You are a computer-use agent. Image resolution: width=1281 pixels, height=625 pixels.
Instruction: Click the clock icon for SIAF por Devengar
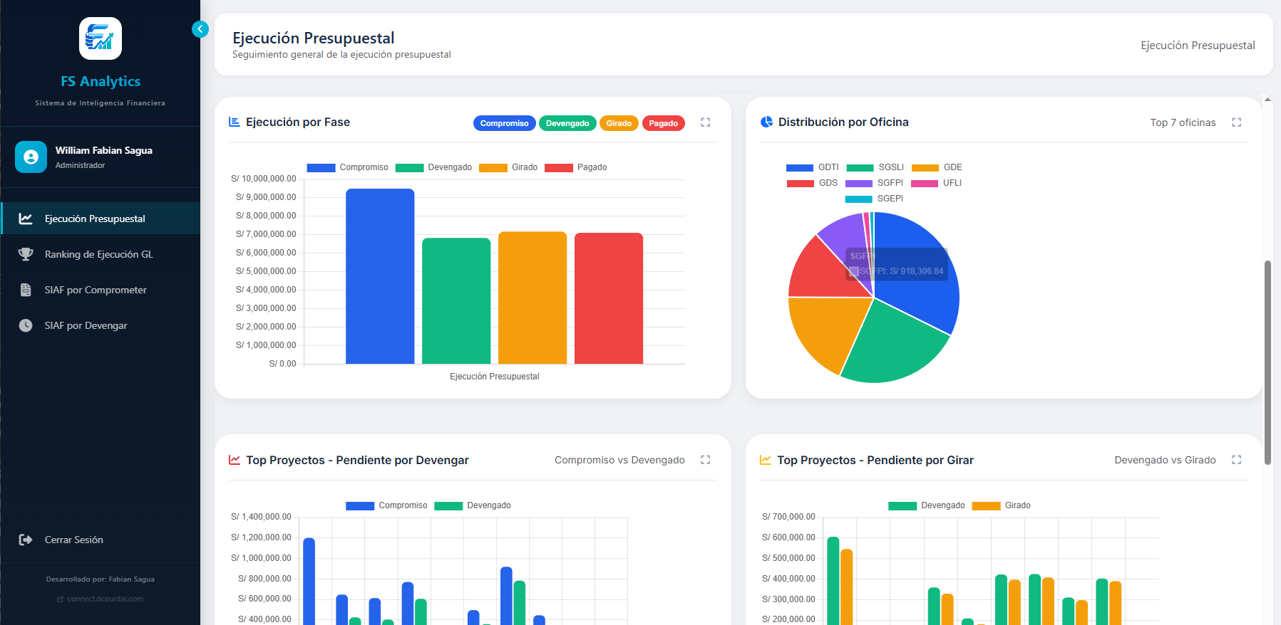[26, 325]
